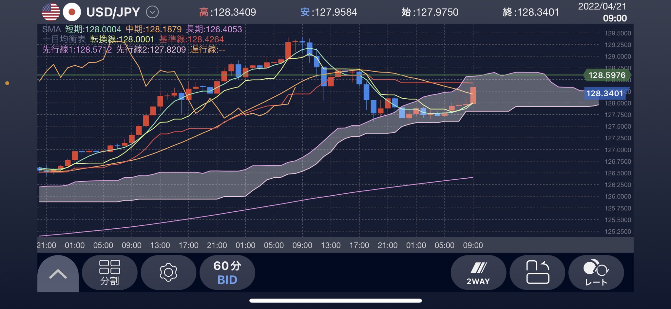
Task: Click the US flag icon
Action: [x=51, y=12]
